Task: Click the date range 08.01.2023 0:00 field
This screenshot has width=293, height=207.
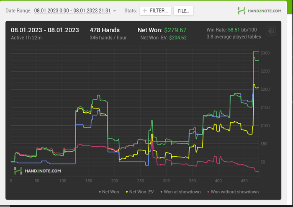Action: [x=72, y=10]
